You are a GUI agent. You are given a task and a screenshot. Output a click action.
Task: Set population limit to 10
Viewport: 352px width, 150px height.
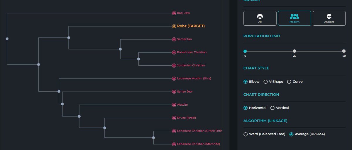pyautogui.click(x=245, y=51)
